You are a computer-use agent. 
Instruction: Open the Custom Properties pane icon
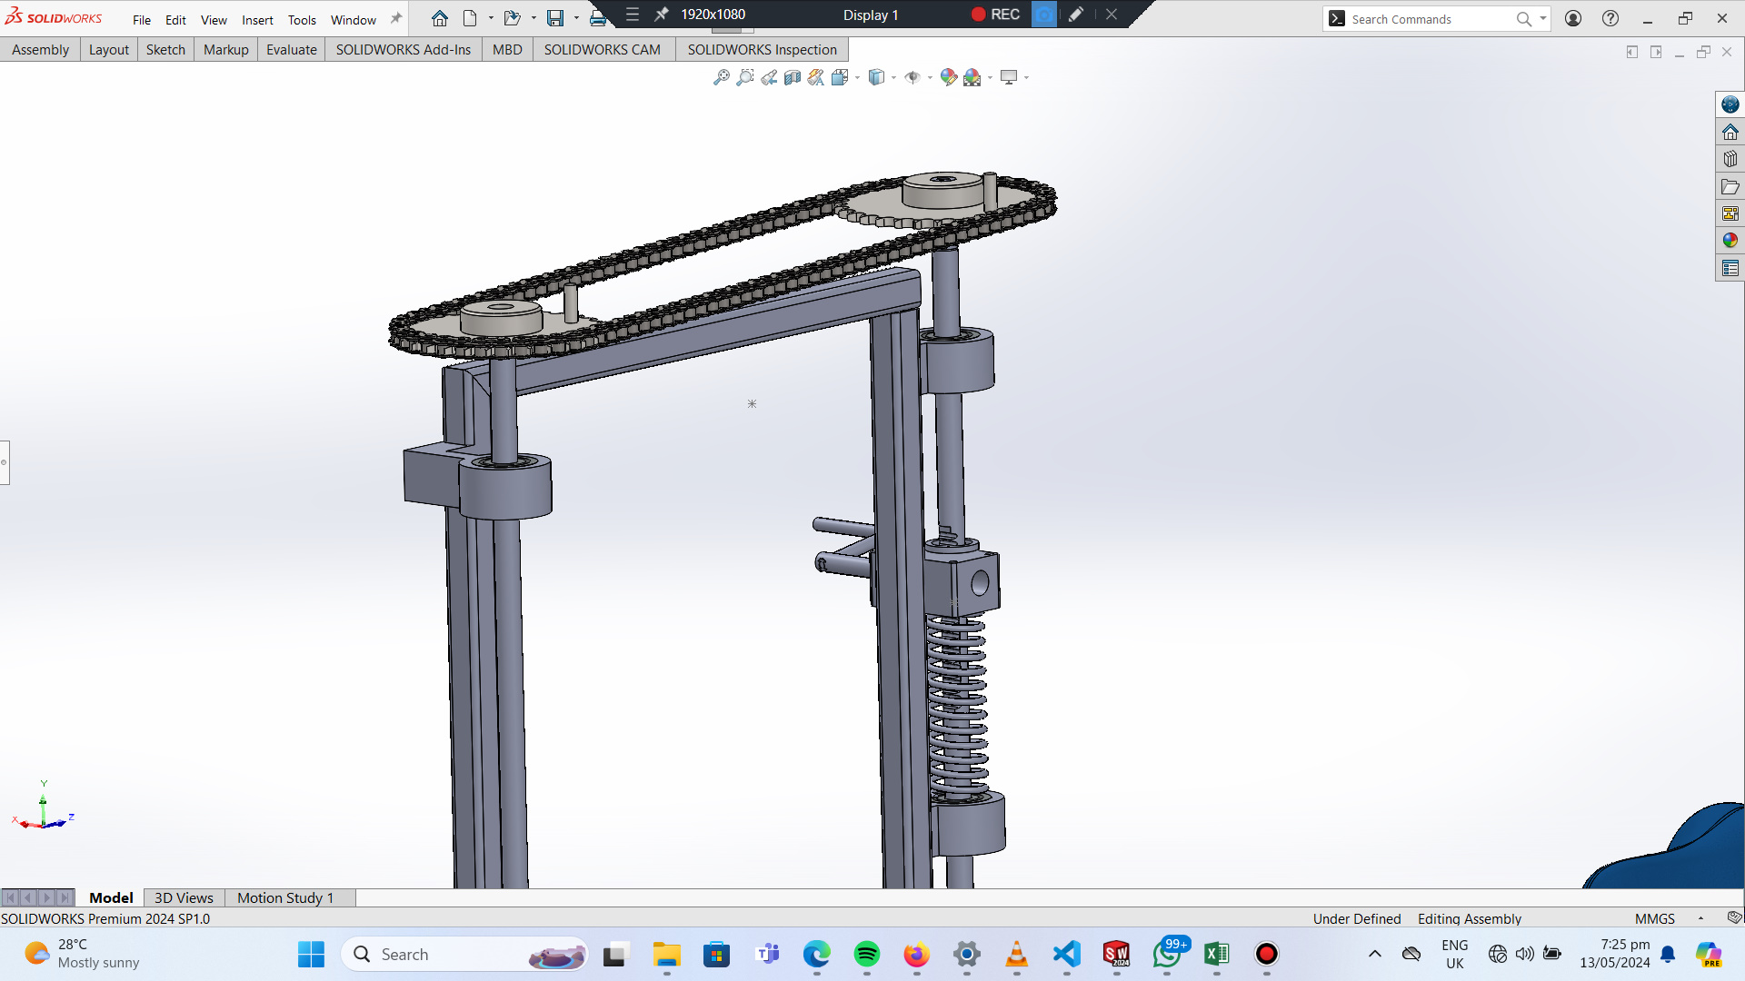[x=1730, y=268]
